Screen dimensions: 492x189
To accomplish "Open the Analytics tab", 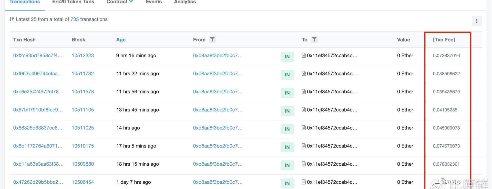I will click(x=185, y=2).
